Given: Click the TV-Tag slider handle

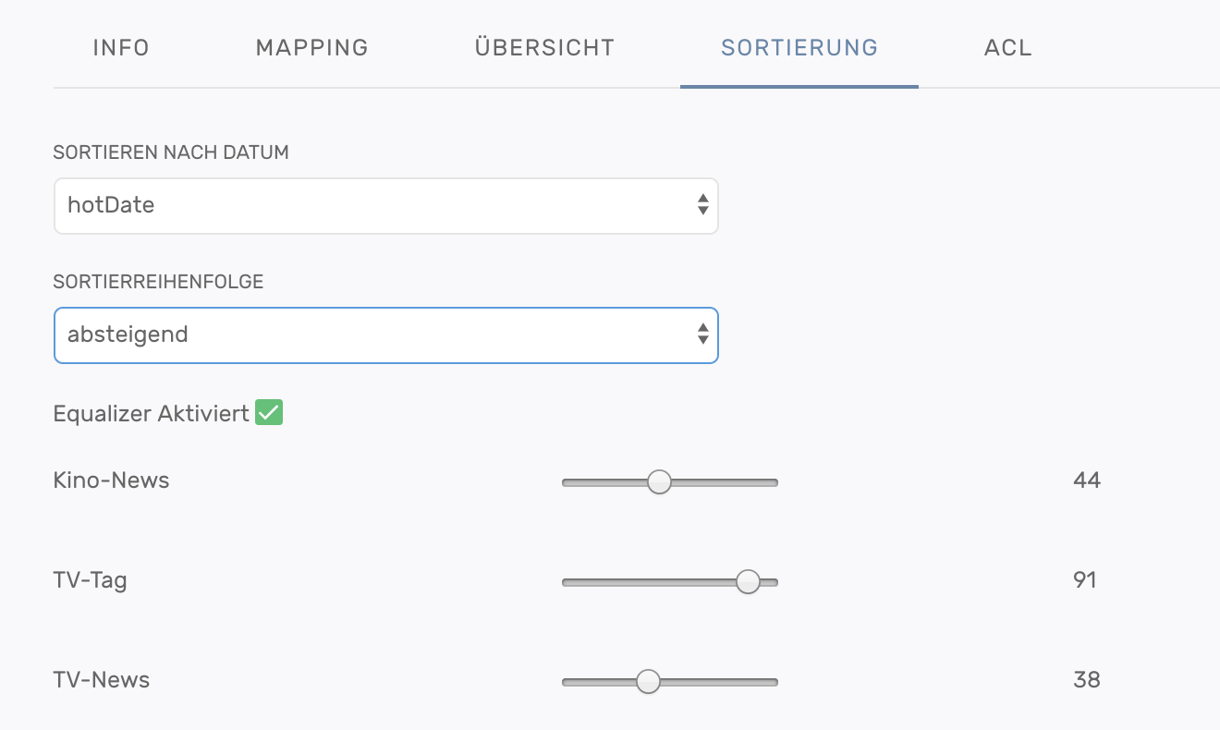Looking at the screenshot, I should pos(748,581).
